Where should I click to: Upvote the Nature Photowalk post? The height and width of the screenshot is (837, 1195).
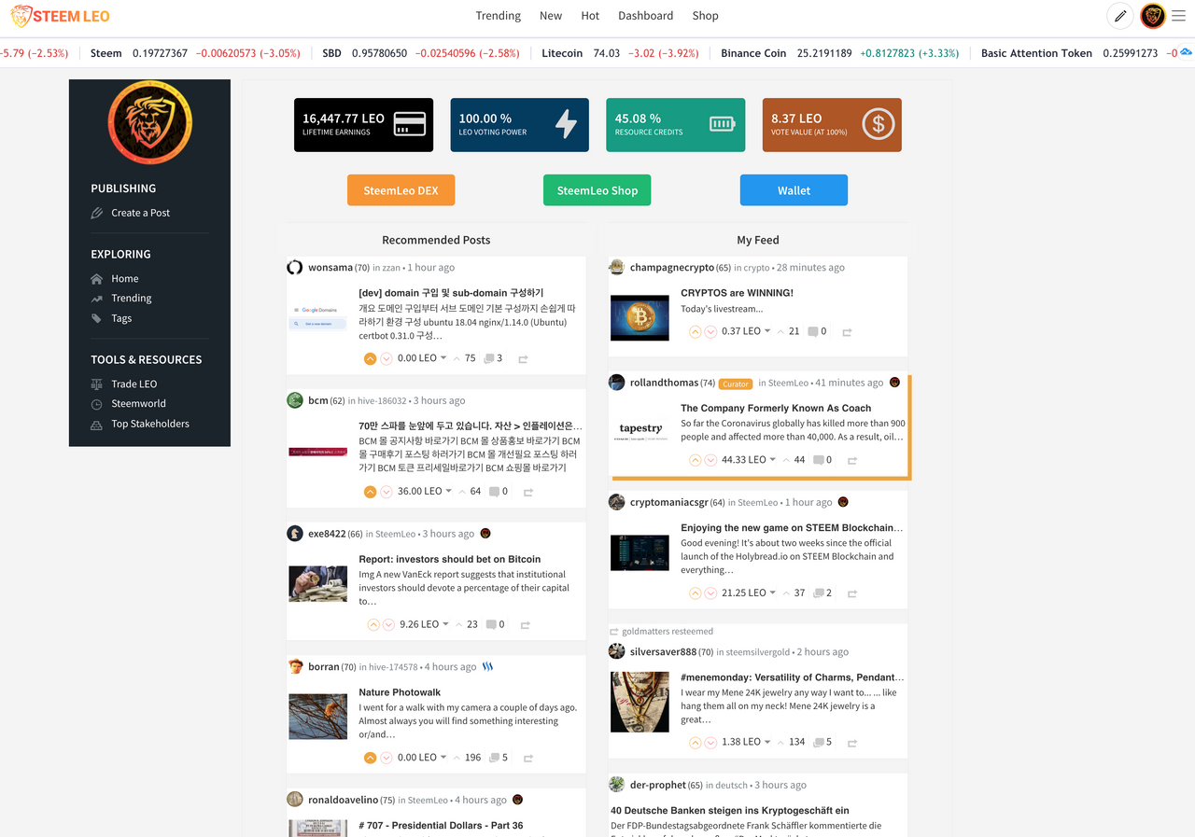point(371,758)
